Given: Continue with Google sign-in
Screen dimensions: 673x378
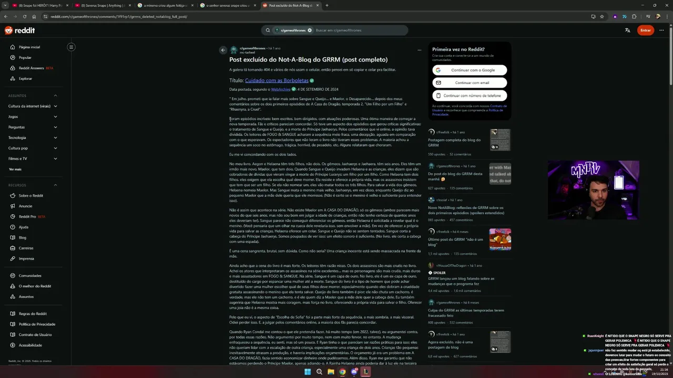Looking at the screenshot, I should (x=470, y=70).
